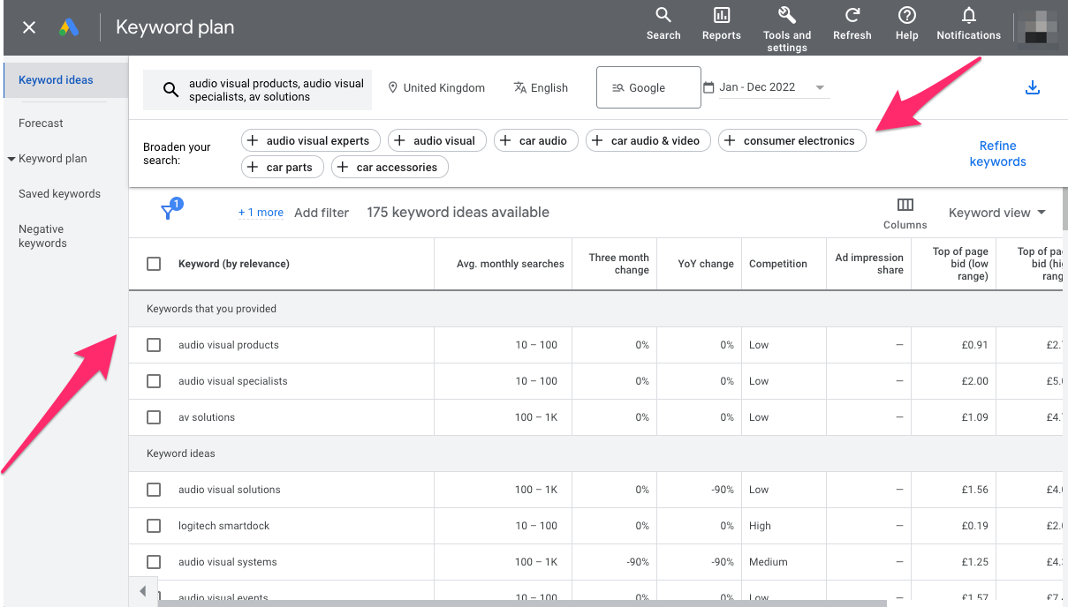
Task: Click Add filter
Action: click(322, 213)
